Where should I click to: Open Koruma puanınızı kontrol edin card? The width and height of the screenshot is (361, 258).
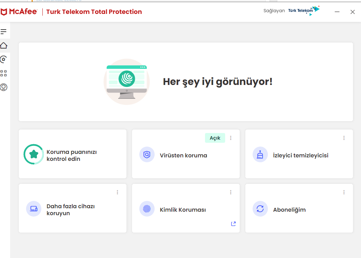point(73,154)
